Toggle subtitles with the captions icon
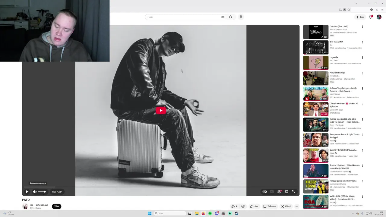 272,192
